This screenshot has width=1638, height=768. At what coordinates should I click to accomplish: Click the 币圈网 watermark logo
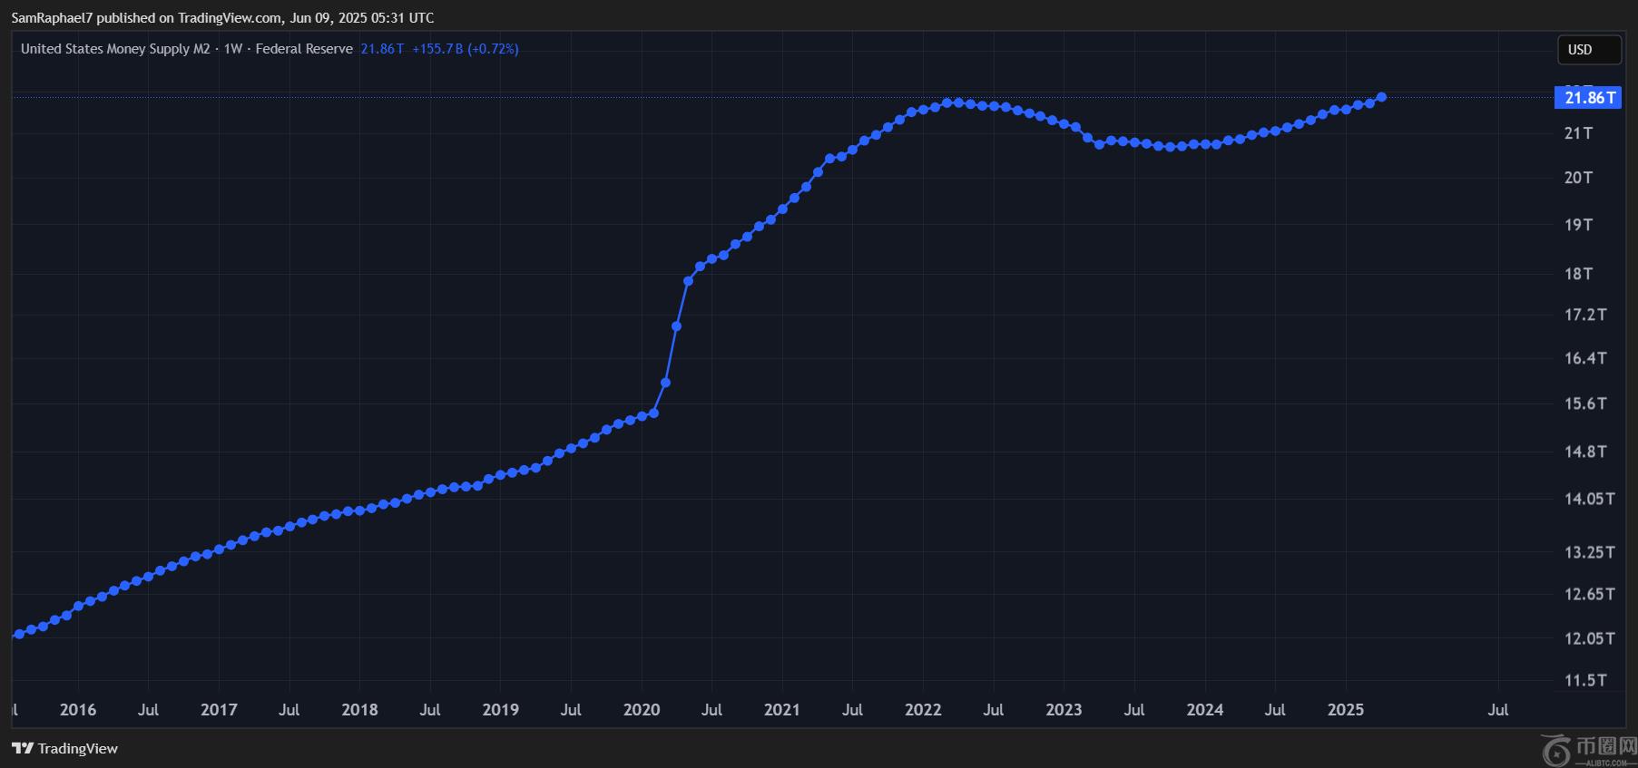(x=1589, y=749)
